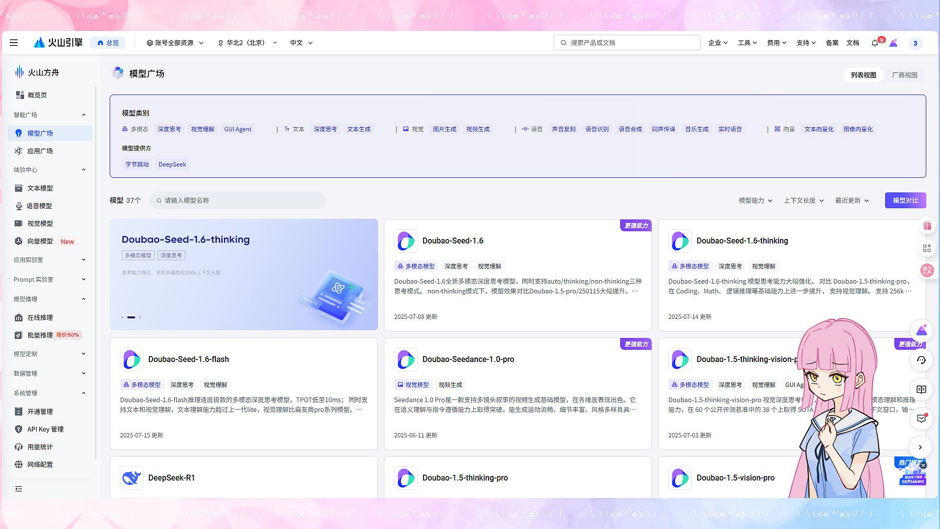Open the hamburger menu icon
Viewport: 940px width, 529px height.
(14, 43)
